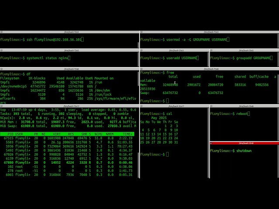Click the 'MiB Swap:' line in top

click(x=68, y=126)
